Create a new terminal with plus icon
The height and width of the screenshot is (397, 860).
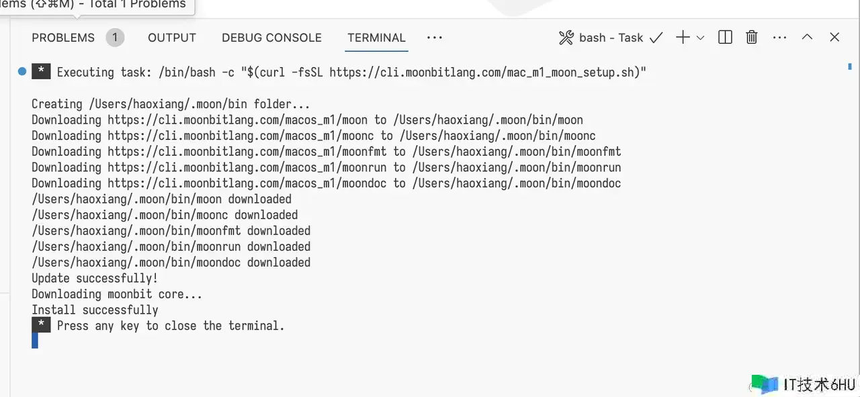pos(683,38)
